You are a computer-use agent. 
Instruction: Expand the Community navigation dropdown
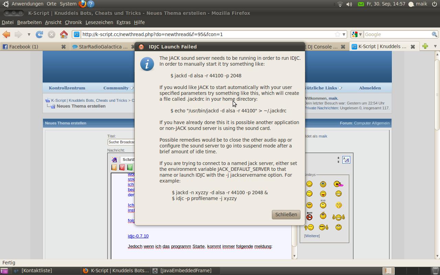click(118, 88)
